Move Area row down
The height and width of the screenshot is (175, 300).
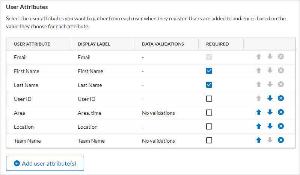[x=270, y=113]
